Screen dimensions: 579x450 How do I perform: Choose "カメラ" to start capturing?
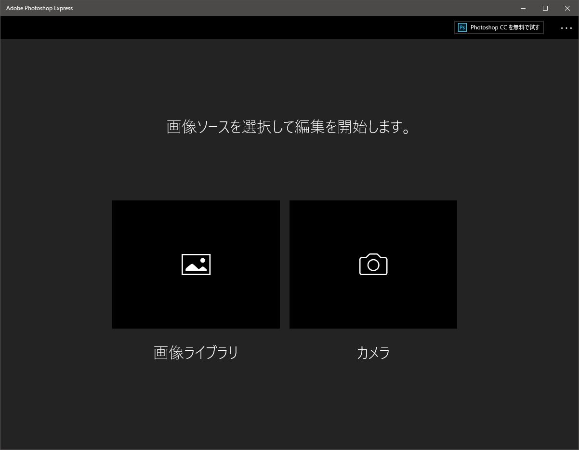pyautogui.click(x=373, y=352)
